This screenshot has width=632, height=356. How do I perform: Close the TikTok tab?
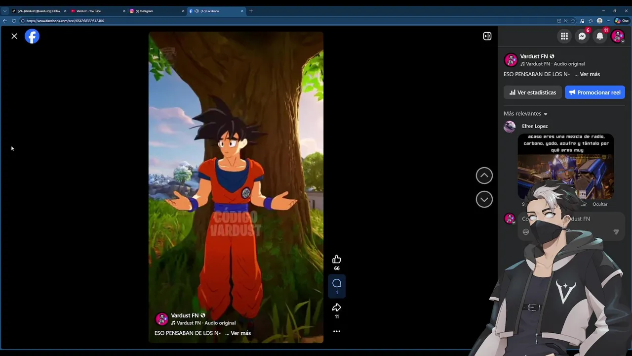pos(65,11)
